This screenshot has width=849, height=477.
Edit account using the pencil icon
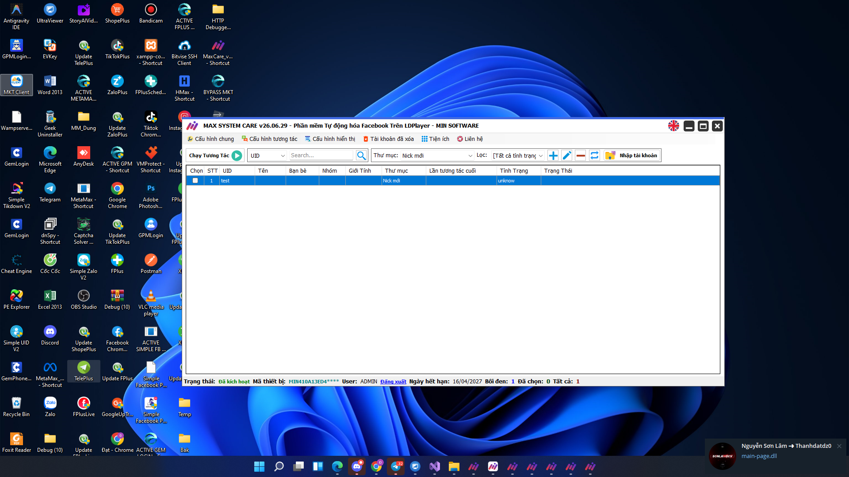567,155
